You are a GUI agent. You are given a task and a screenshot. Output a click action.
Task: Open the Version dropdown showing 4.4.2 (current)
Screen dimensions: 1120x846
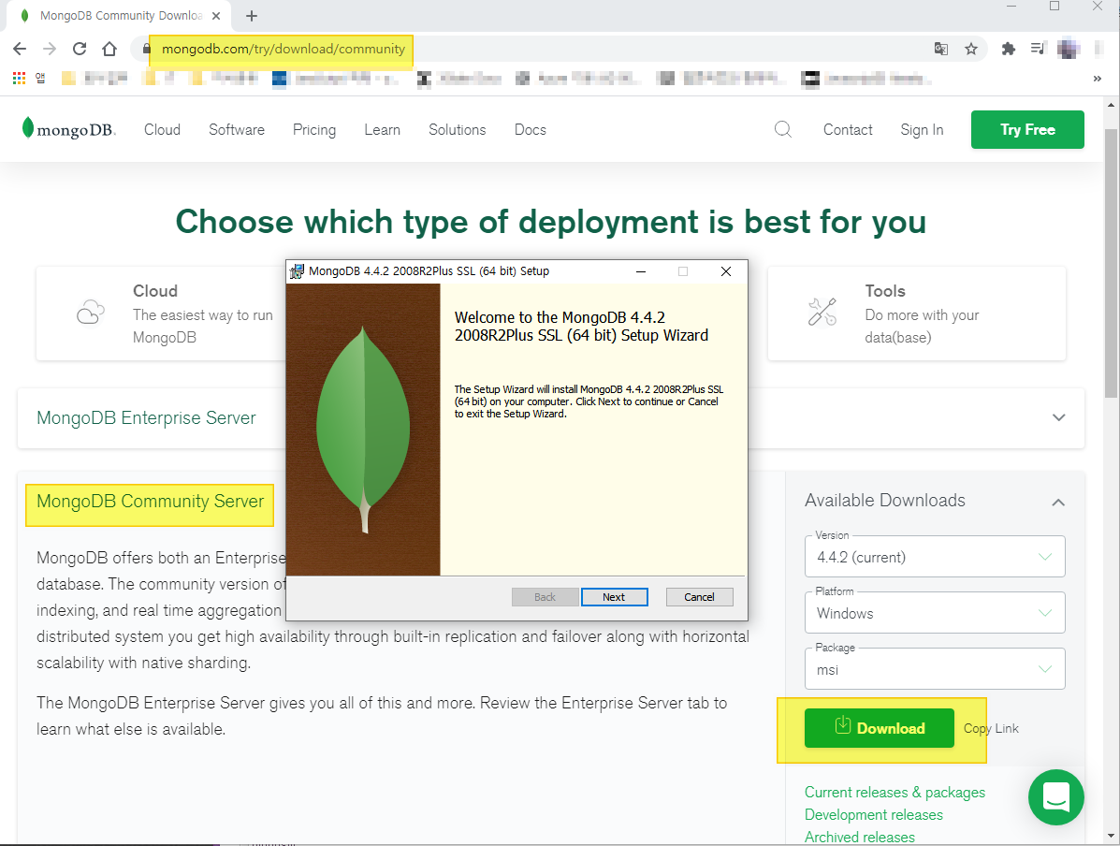935,557
